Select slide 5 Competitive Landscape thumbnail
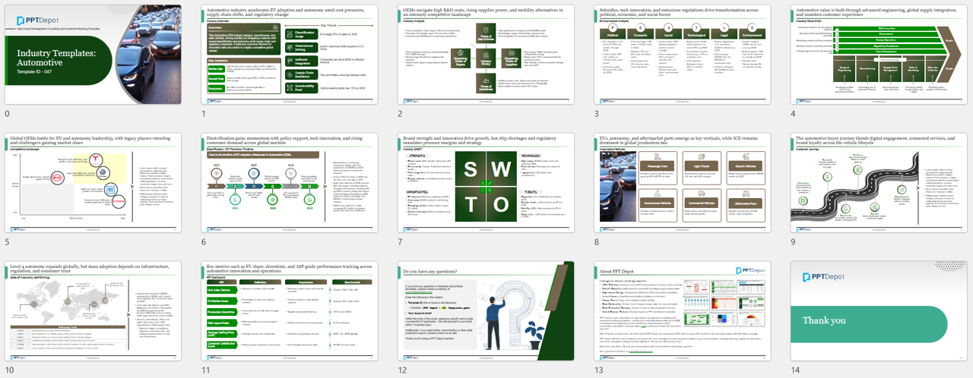The image size is (973, 378). (93, 184)
